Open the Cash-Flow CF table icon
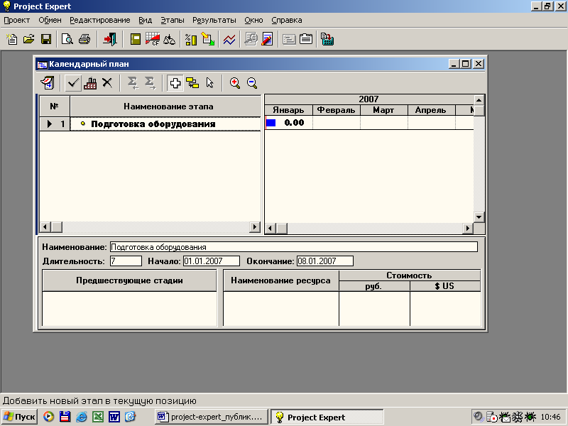Screen dimensions: 568x426 [153, 39]
